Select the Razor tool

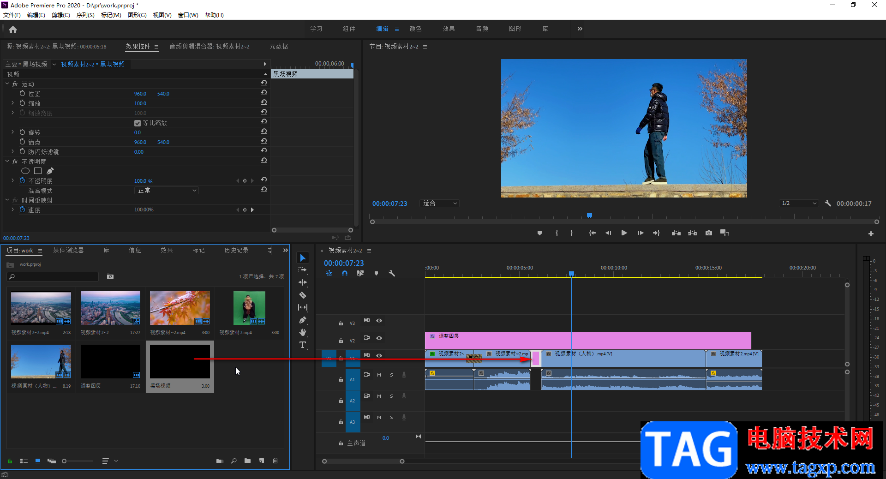click(x=303, y=295)
